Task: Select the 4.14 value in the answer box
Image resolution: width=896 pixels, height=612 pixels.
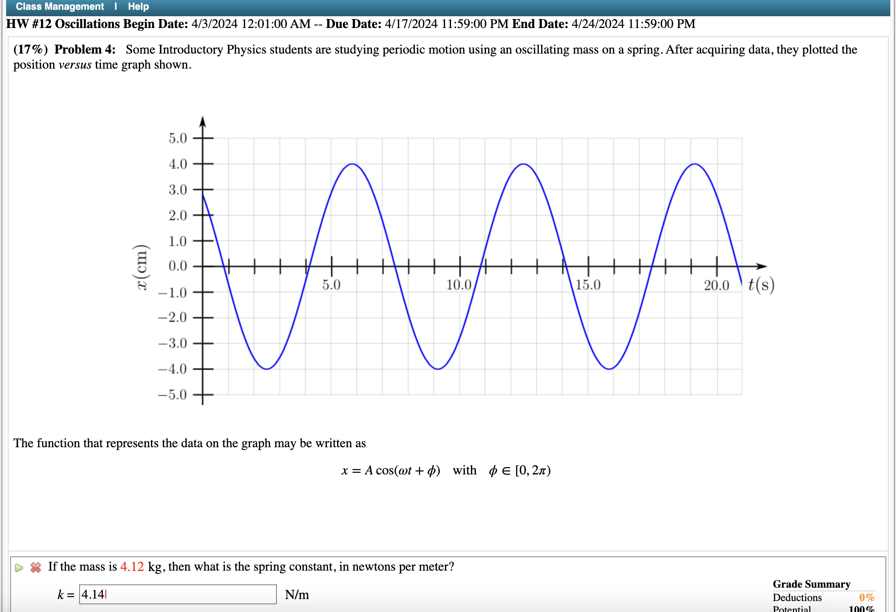Action: [93, 595]
